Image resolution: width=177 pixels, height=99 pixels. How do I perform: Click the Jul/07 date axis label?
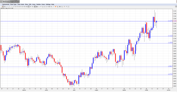(x=74, y=90)
